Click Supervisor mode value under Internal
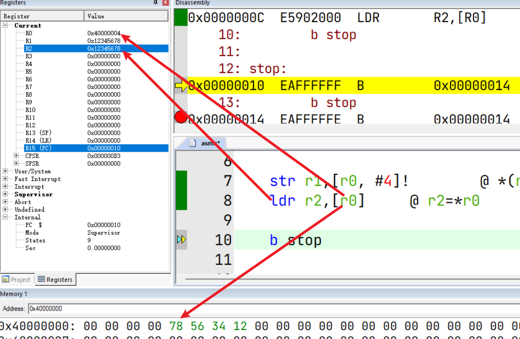This screenshot has width=520, height=339. point(104,232)
